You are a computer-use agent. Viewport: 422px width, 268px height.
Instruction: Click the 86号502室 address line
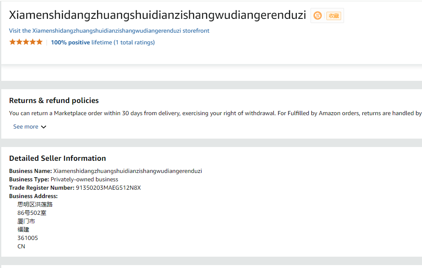(31, 213)
